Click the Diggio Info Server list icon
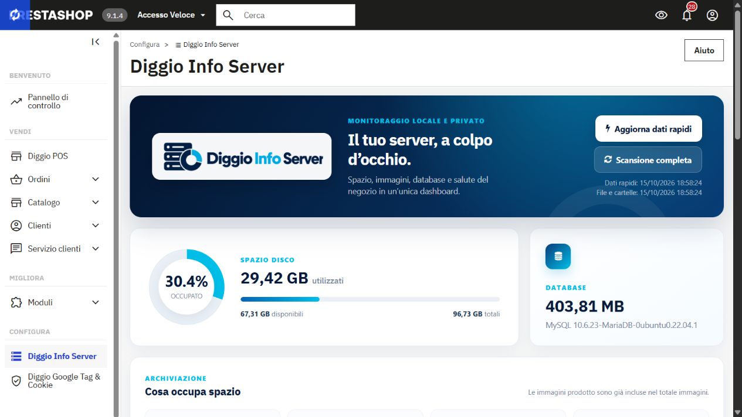Screen dimensions: 742x417 coord(16,356)
